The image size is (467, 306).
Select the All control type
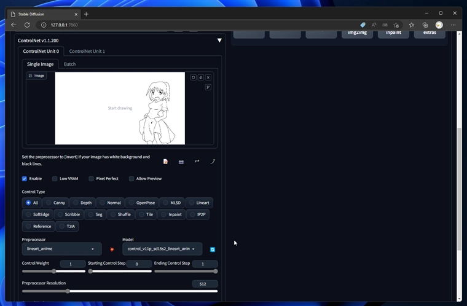pos(32,203)
